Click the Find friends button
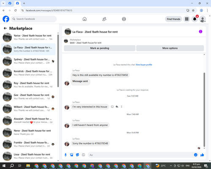This screenshot has width=211, height=169. click(x=173, y=19)
